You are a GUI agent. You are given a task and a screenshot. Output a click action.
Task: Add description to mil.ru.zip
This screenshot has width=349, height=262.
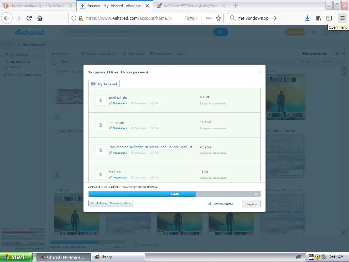(x=138, y=128)
